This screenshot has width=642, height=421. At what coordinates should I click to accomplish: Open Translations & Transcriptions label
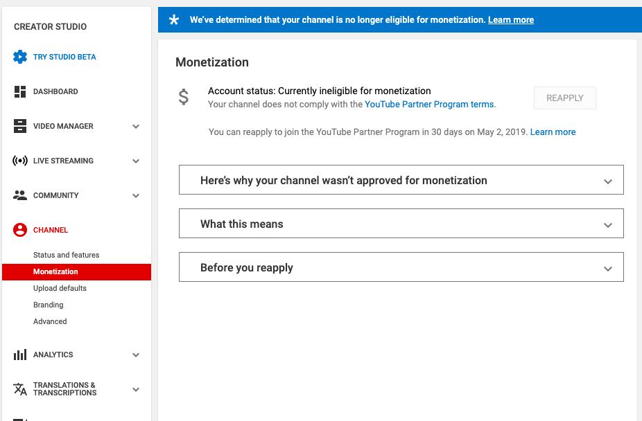(64, 388)
